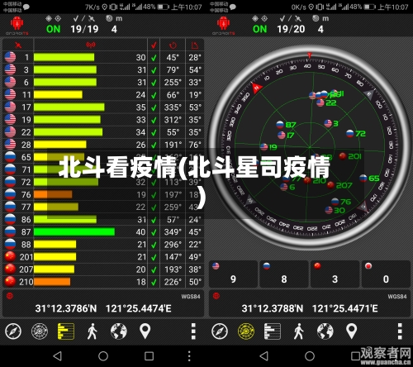Tap Android recents square on left screen
This screenshot has height=367, width=413.
point(149,356)
